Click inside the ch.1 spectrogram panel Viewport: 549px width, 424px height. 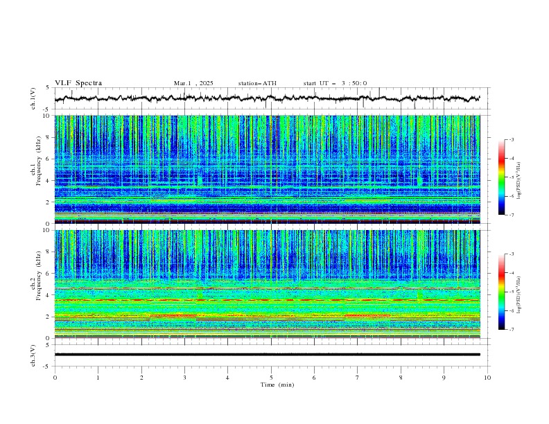coord(267,169)
